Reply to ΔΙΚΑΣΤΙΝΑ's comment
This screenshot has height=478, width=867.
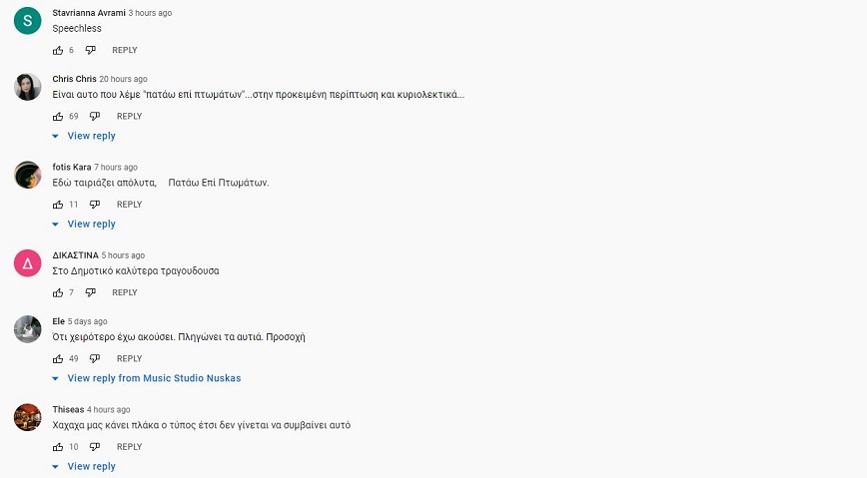coord(125,292)
